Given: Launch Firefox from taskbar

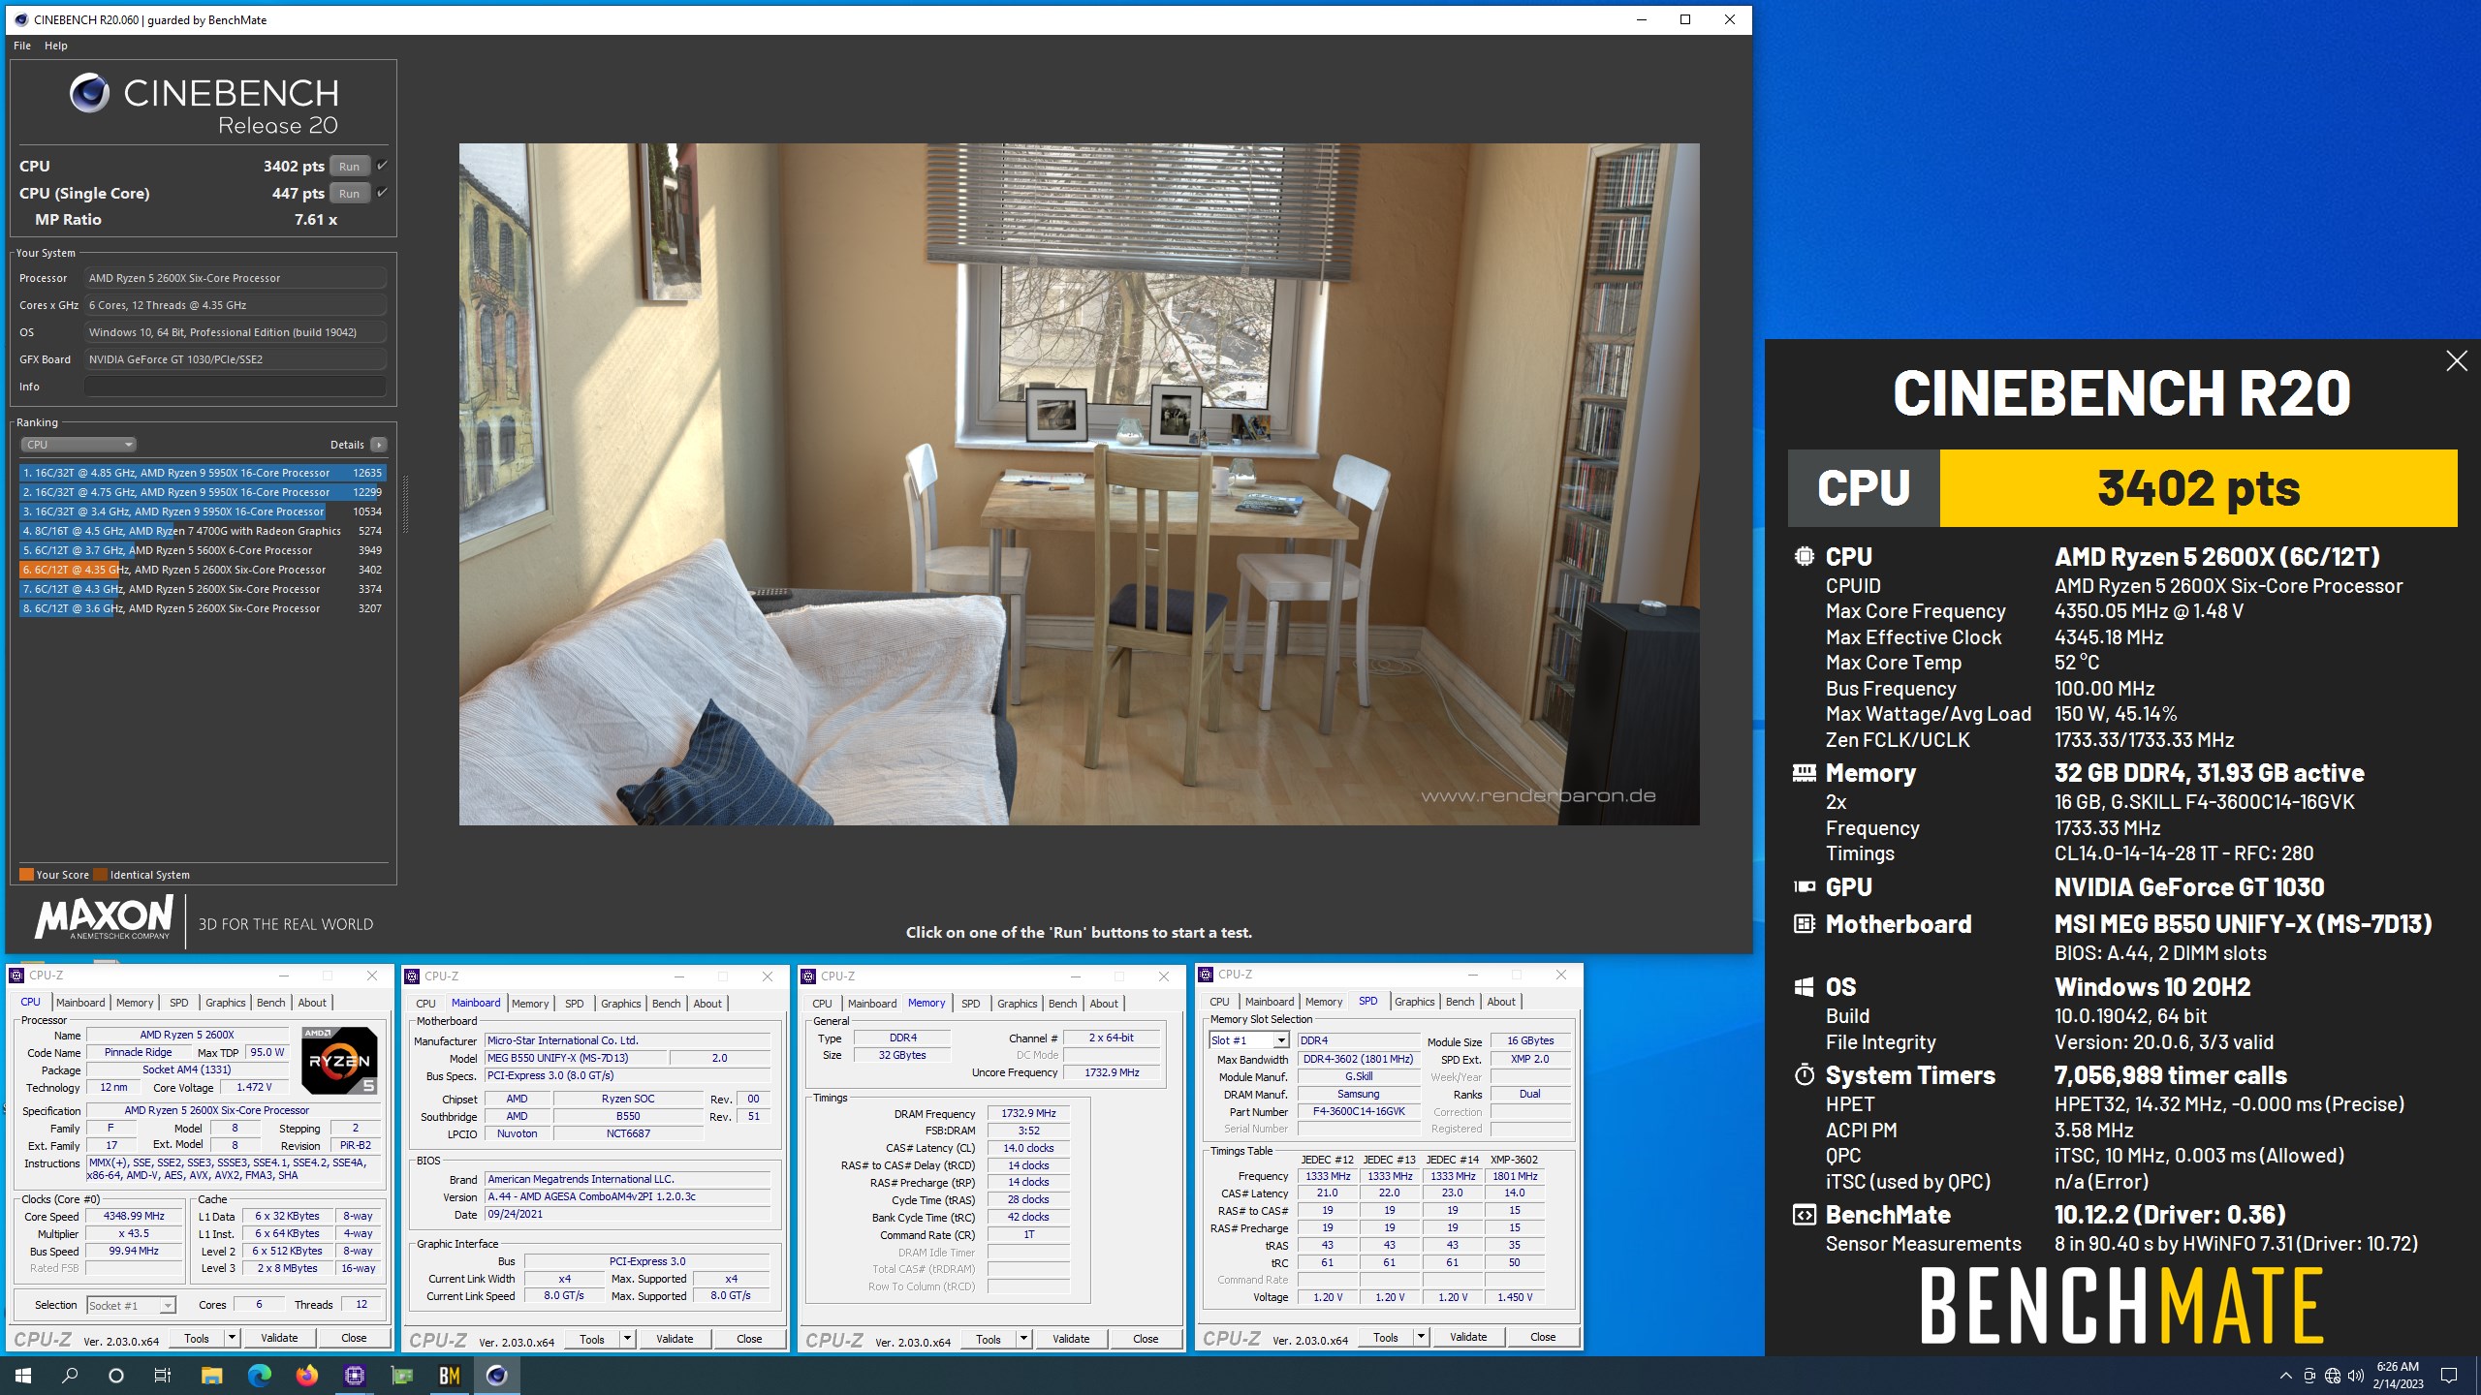Looking at the screenshot, I should [x=306, y=1375].
